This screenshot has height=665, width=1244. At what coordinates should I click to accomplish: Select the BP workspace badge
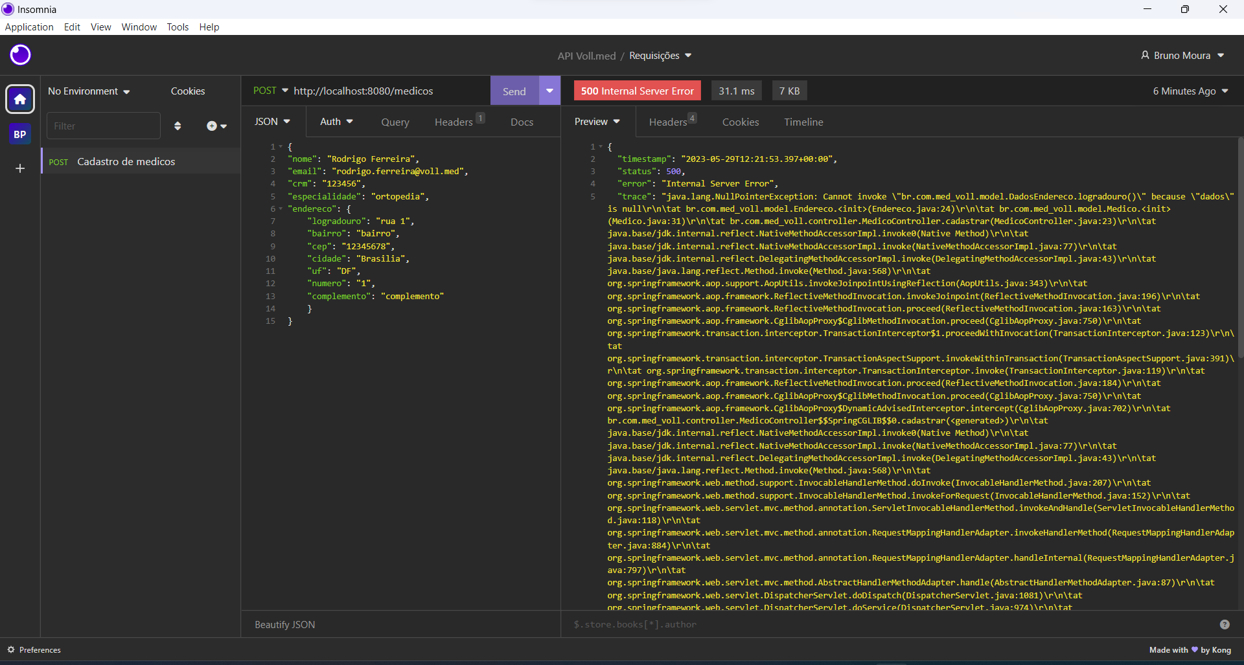[20, 135]
